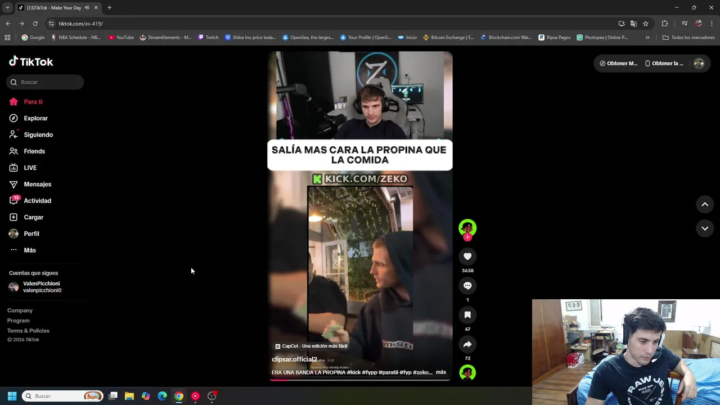Open File Explorer from taskbar
The width and height of the screenshot is (720, 405).
pos(129,396)
